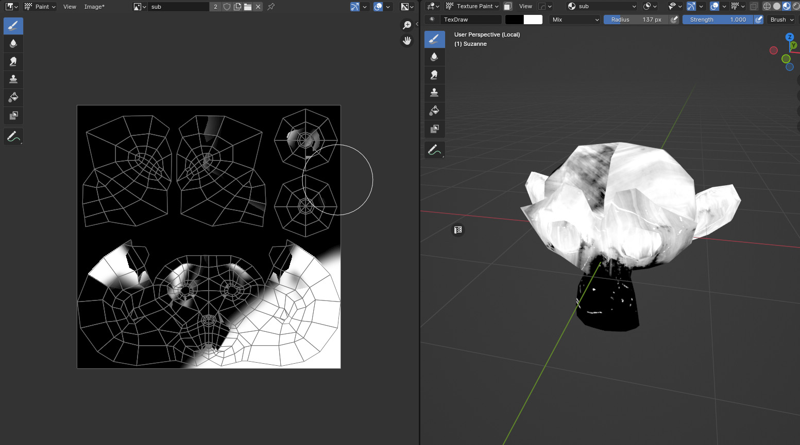Viewport: 800px width, 445px height.
Task: Open image editor type dropdown
Action: [12, 7]
